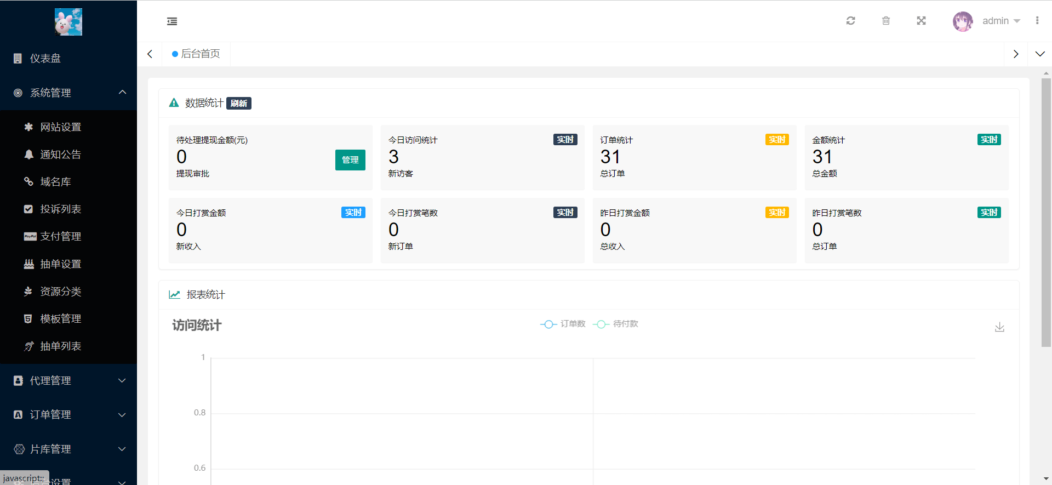Click the 刷新 button beside 数据统计

(239, 103)
